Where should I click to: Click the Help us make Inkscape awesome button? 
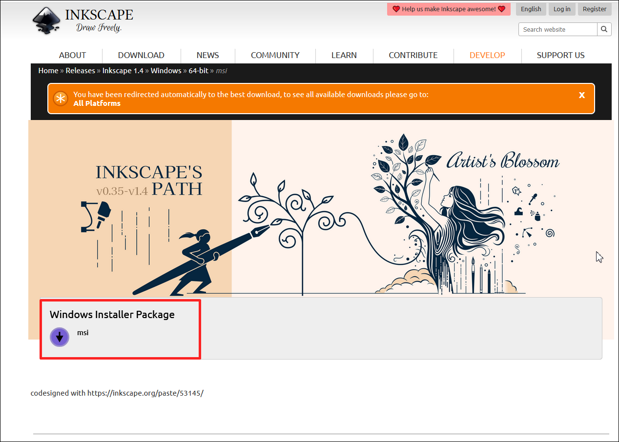tap(449, 9)
